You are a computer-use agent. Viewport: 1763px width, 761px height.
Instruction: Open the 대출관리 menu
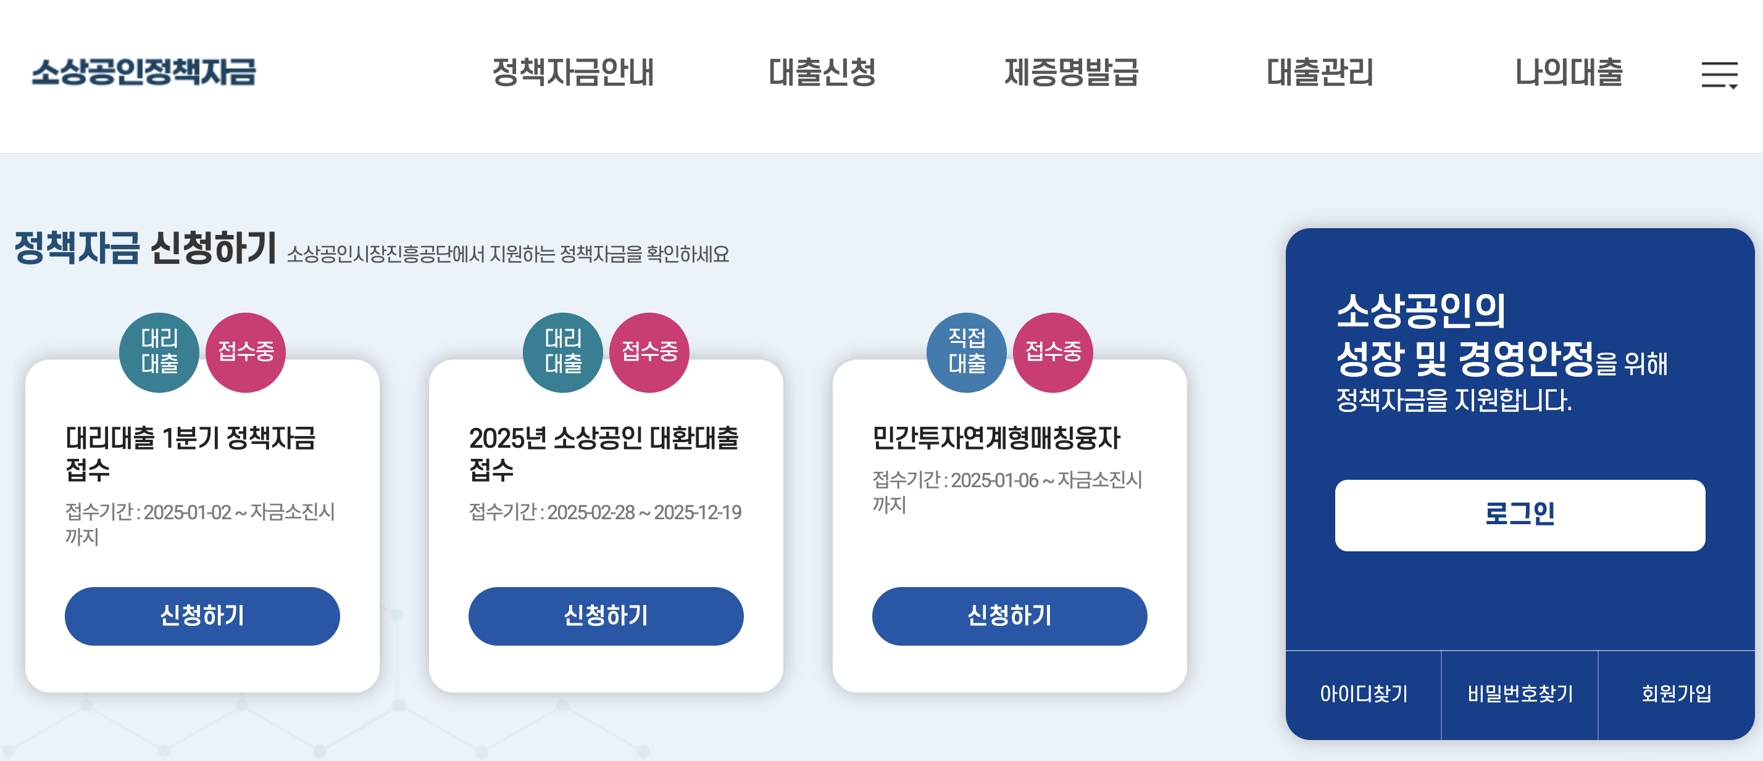(x=1321, y=75)
